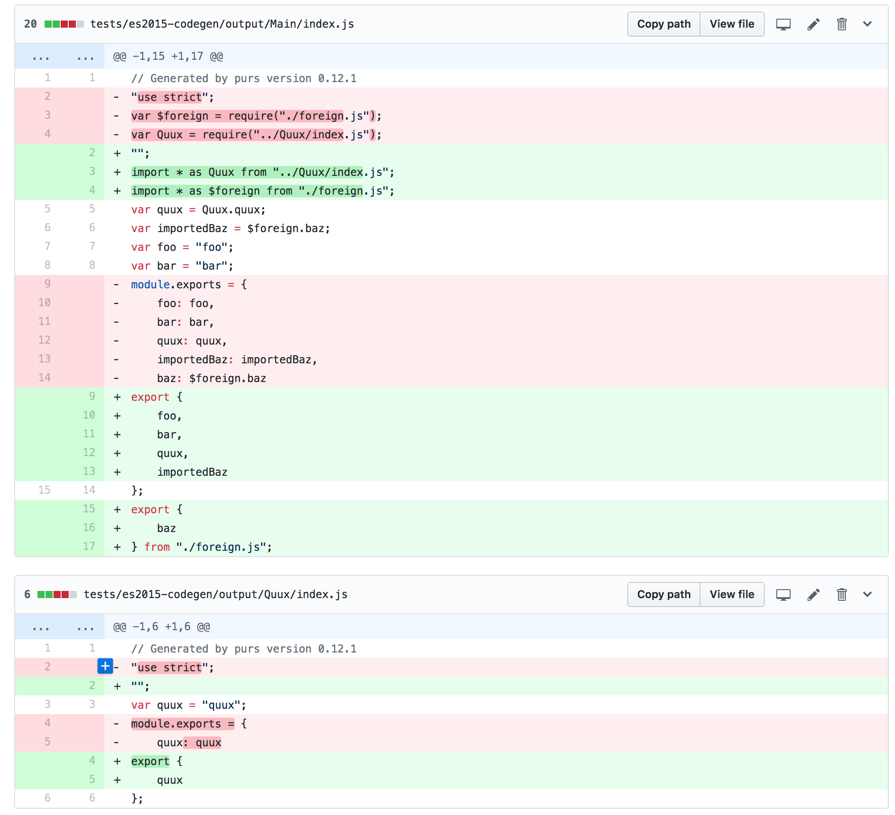Click the diffstat blocks for Main/index.js
The image size is (895, 815).
coord(64,24)
